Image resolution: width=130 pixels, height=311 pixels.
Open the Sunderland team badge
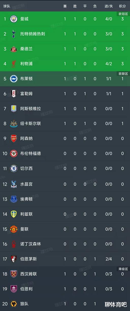13,49
